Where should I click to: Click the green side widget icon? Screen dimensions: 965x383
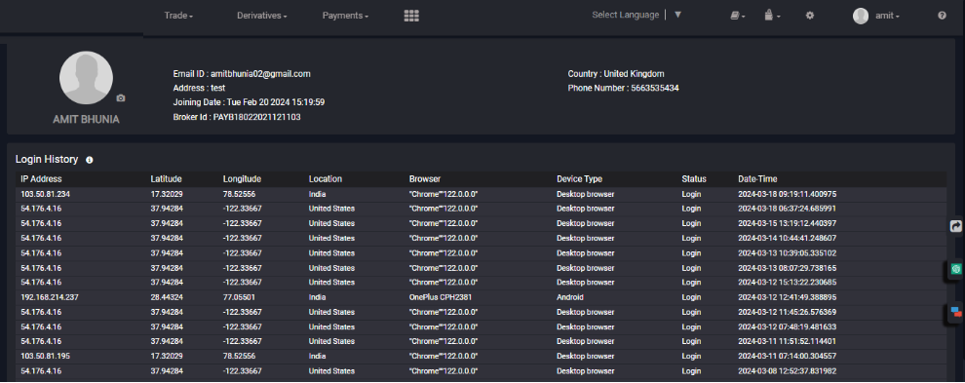(956, 269)
